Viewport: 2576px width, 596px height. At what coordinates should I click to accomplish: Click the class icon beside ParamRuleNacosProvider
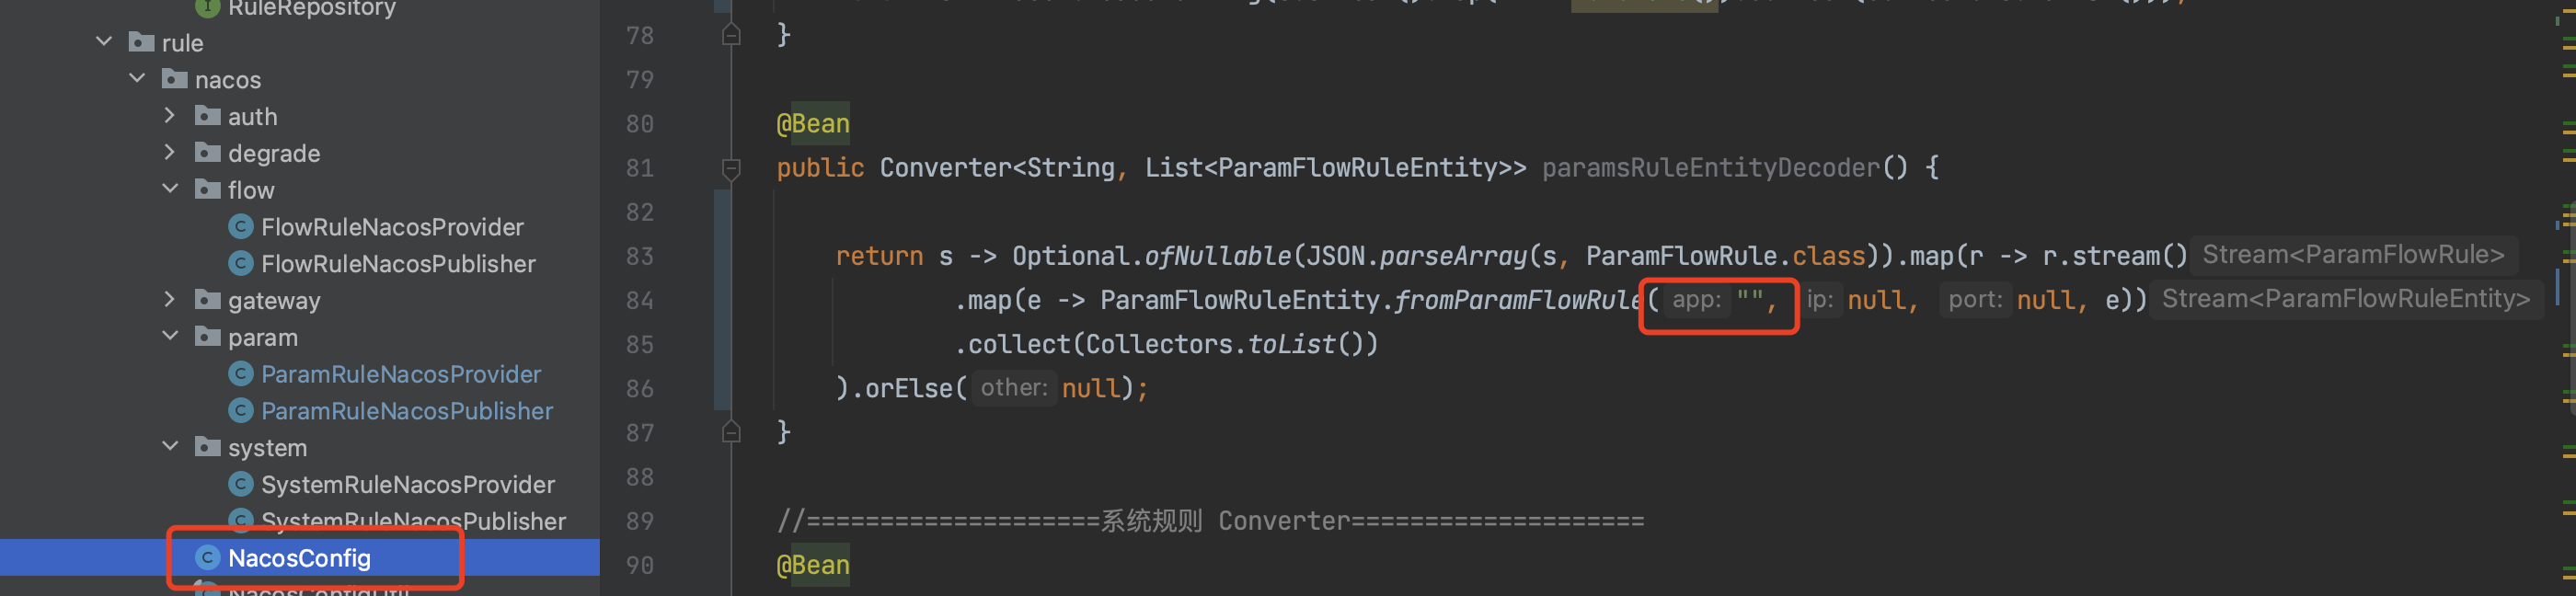tap(240, 373)
